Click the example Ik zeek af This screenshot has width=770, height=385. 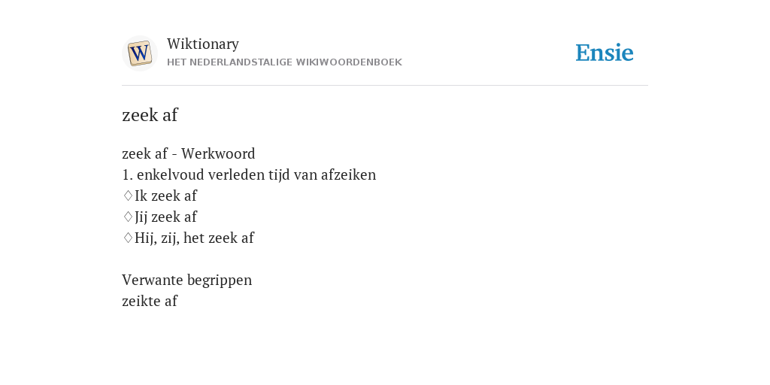[x=165, y=196]
